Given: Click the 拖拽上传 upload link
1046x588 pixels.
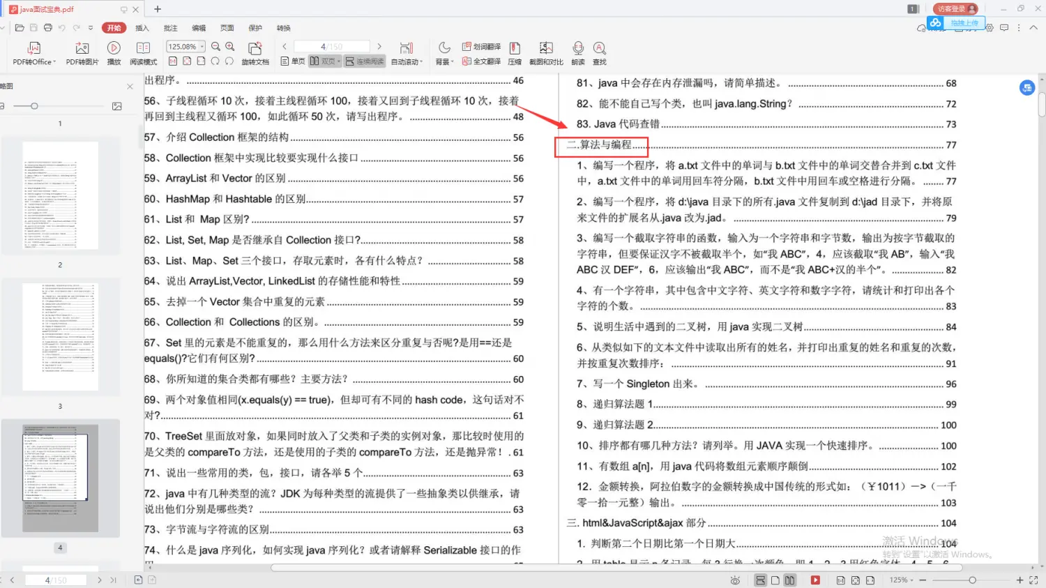Looking at the screenshot, I should 965,23.
